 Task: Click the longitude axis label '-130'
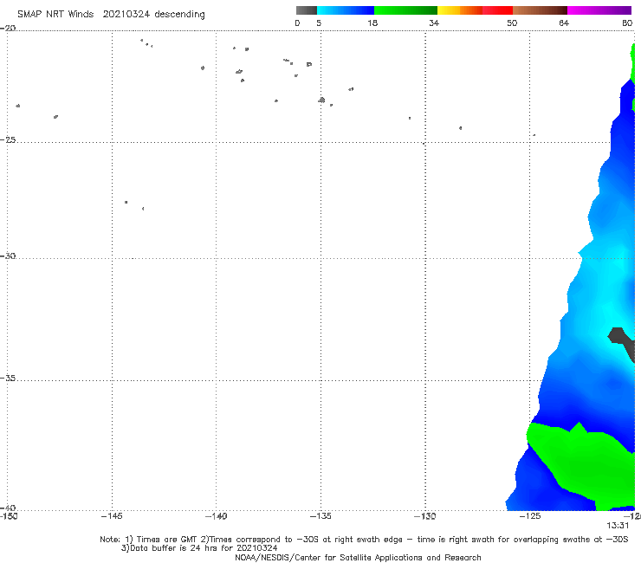coord(425,516)
